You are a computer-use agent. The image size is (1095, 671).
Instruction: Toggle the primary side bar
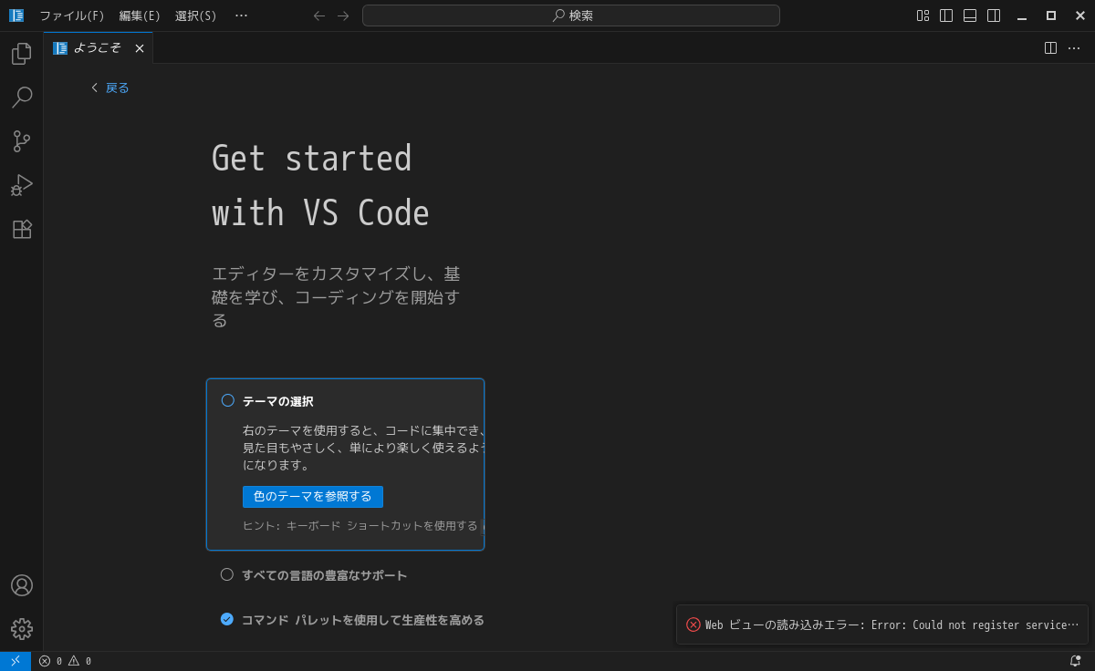(946, 15)
